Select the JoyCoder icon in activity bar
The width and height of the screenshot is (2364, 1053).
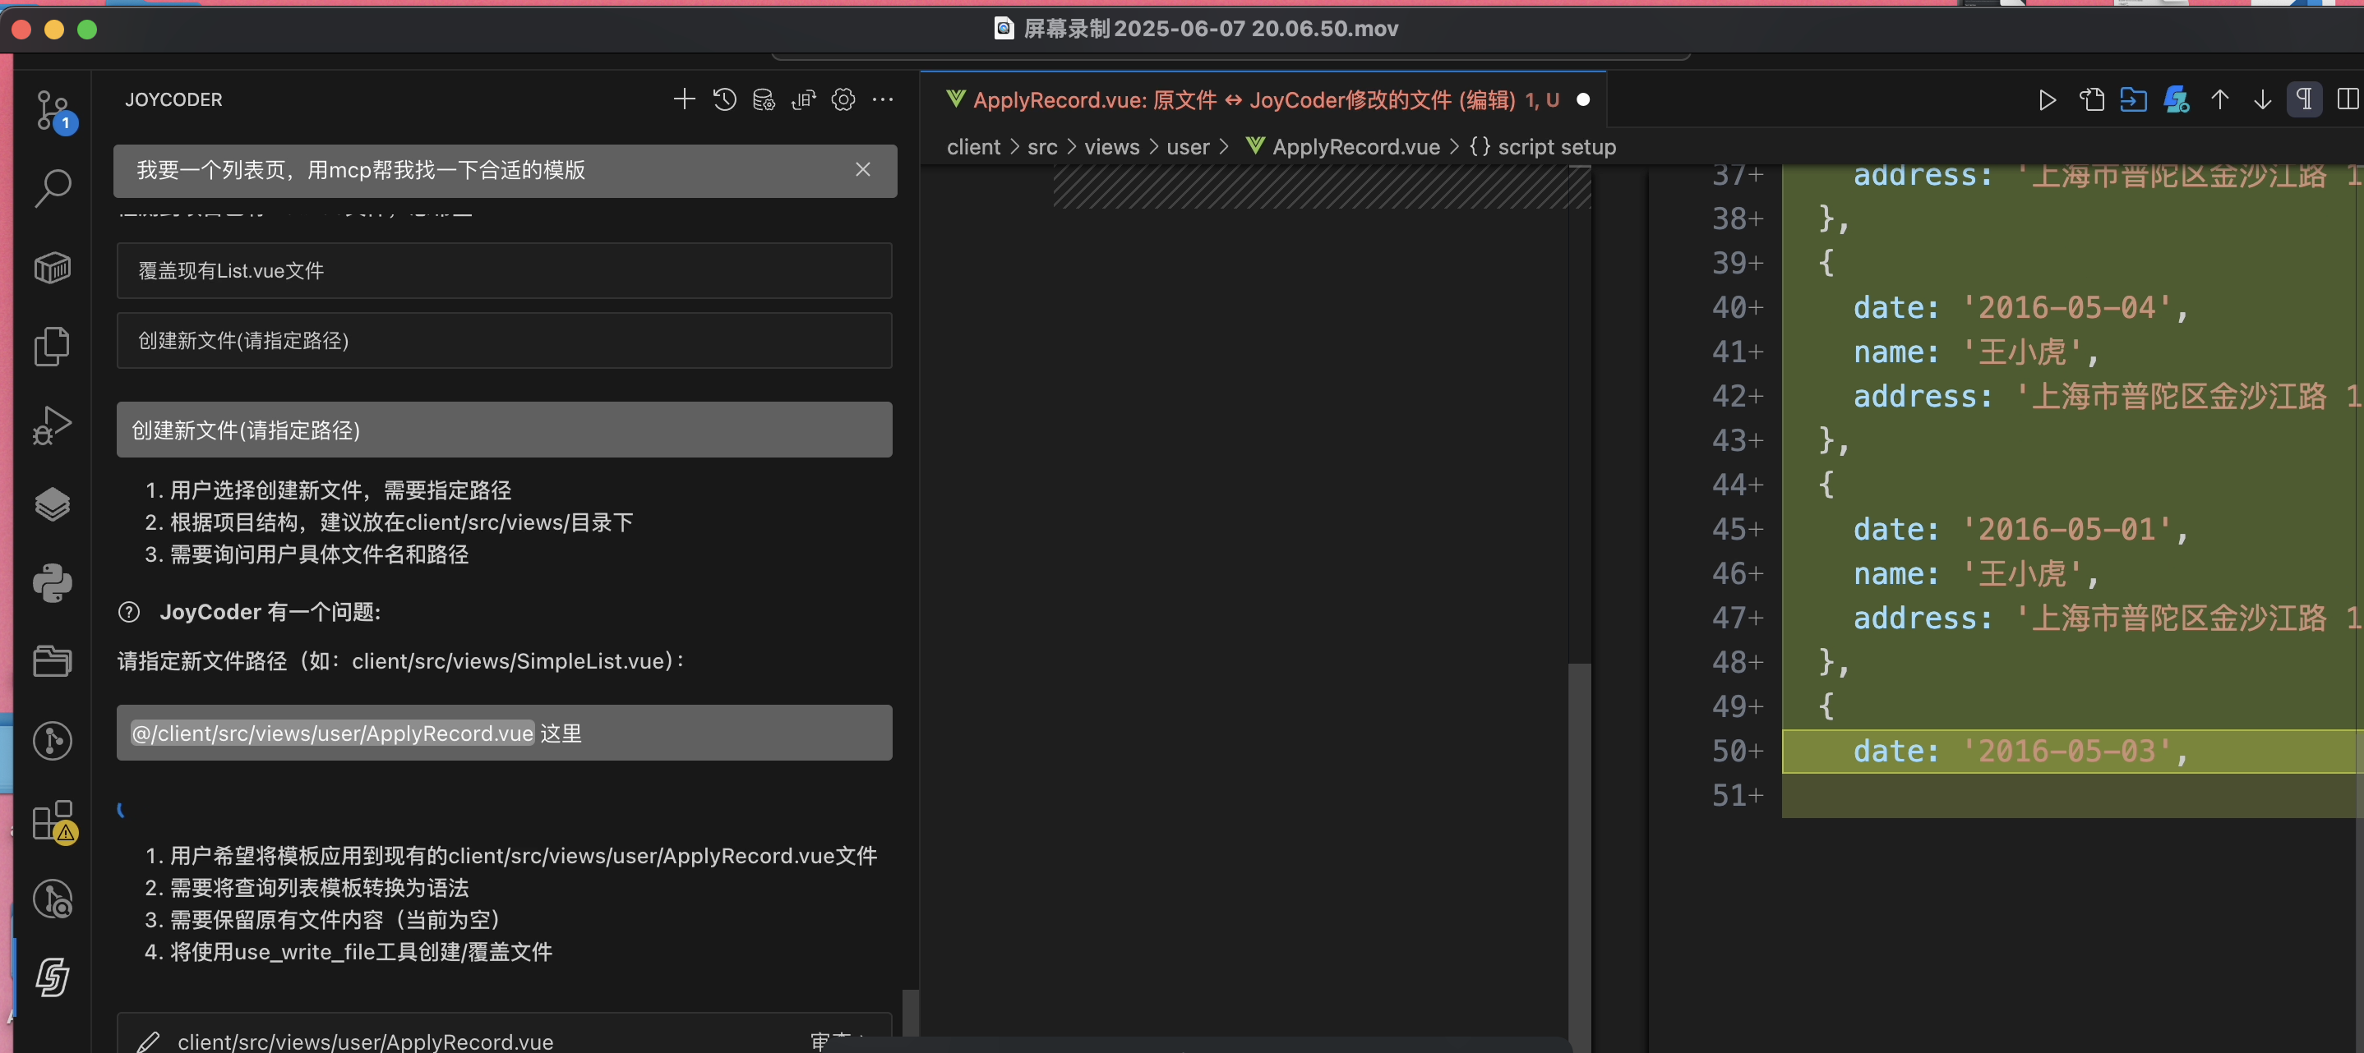pyautogui.click(x=53, y=977)
